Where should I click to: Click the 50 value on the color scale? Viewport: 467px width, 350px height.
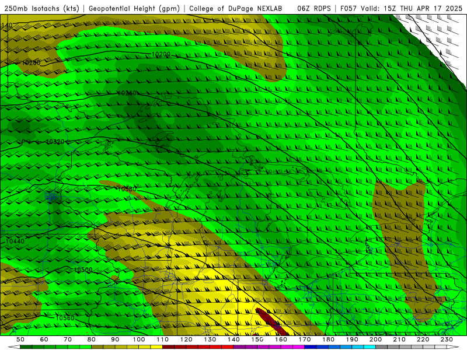(x=20, y=339)
